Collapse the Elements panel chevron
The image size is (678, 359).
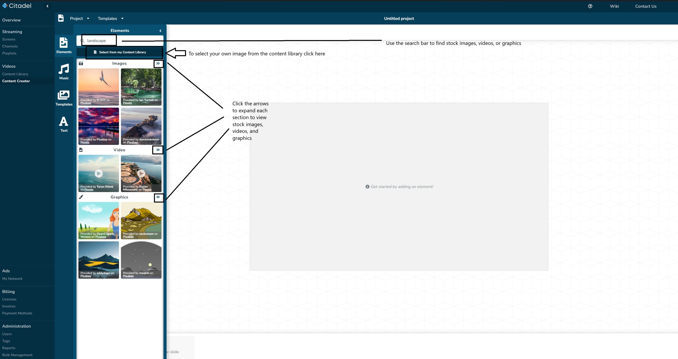(160, 30)
